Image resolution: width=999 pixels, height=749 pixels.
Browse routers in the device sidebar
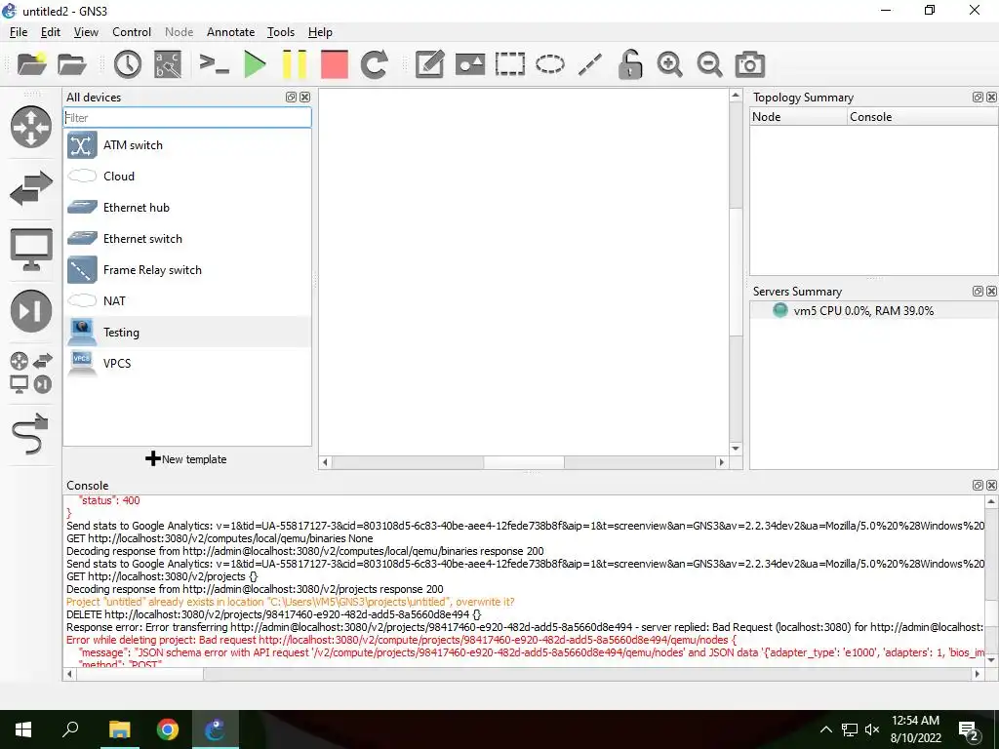(31, 127)
